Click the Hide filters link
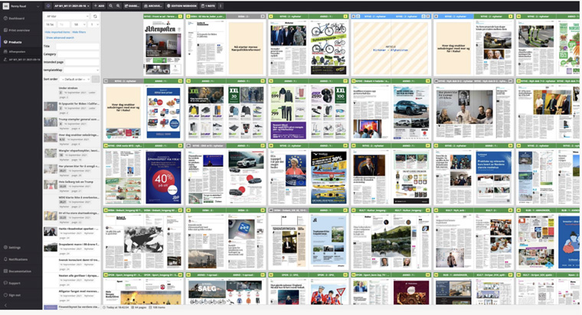Viewport: 582px width, 315px height. coord(79,32)
